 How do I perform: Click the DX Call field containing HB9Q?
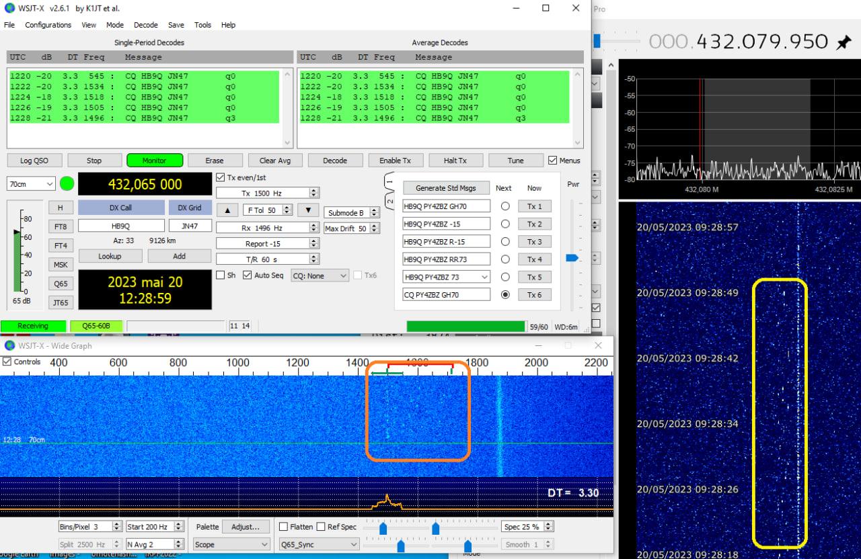[121, 226]
